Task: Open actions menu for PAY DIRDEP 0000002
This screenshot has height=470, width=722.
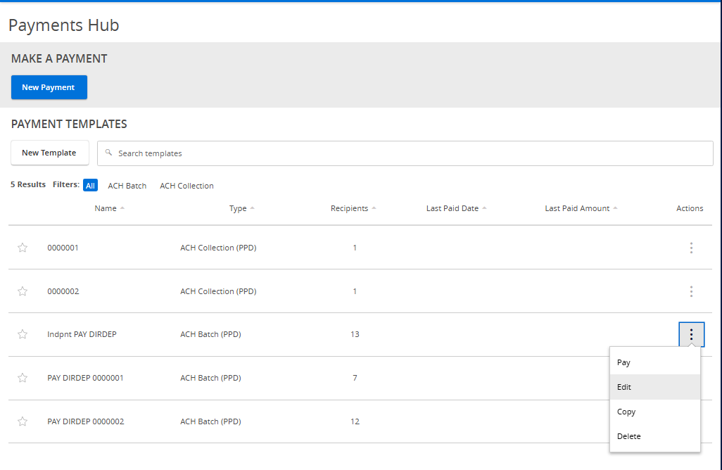Action: coord(691,421)
